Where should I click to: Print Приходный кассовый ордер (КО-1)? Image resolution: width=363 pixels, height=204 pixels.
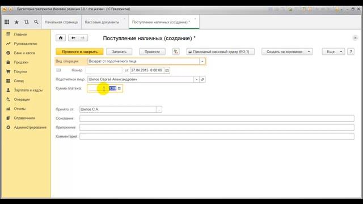221,52
